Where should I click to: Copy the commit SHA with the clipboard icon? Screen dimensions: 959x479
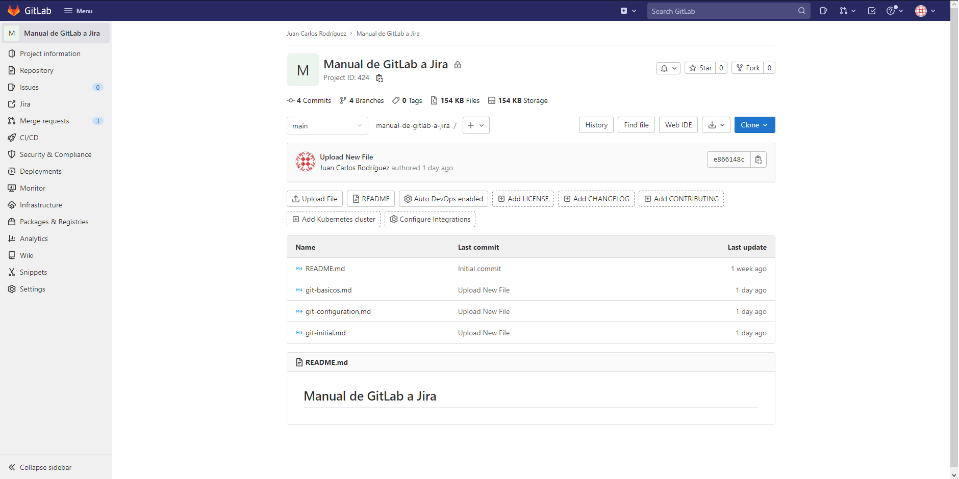click(x=759, y=159)
